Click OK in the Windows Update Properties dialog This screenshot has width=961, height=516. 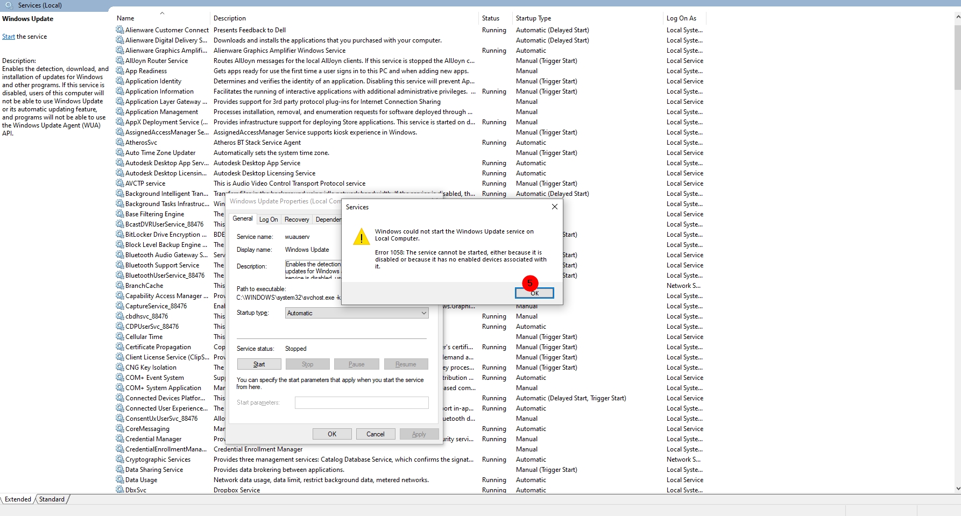(x=332, y=434)
